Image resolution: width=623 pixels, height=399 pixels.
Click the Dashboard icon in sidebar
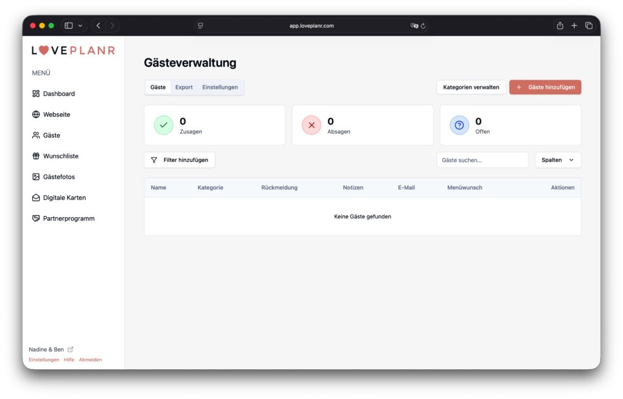(36, 94)
